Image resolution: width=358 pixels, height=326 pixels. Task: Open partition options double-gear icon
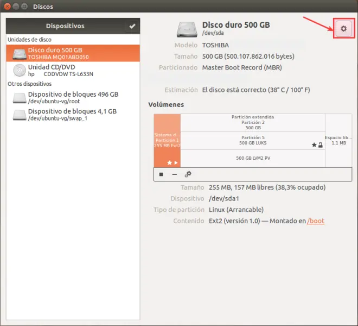tap(188, 174)
